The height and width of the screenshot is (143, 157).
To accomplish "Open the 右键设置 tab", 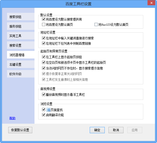I will click(21, 64).
